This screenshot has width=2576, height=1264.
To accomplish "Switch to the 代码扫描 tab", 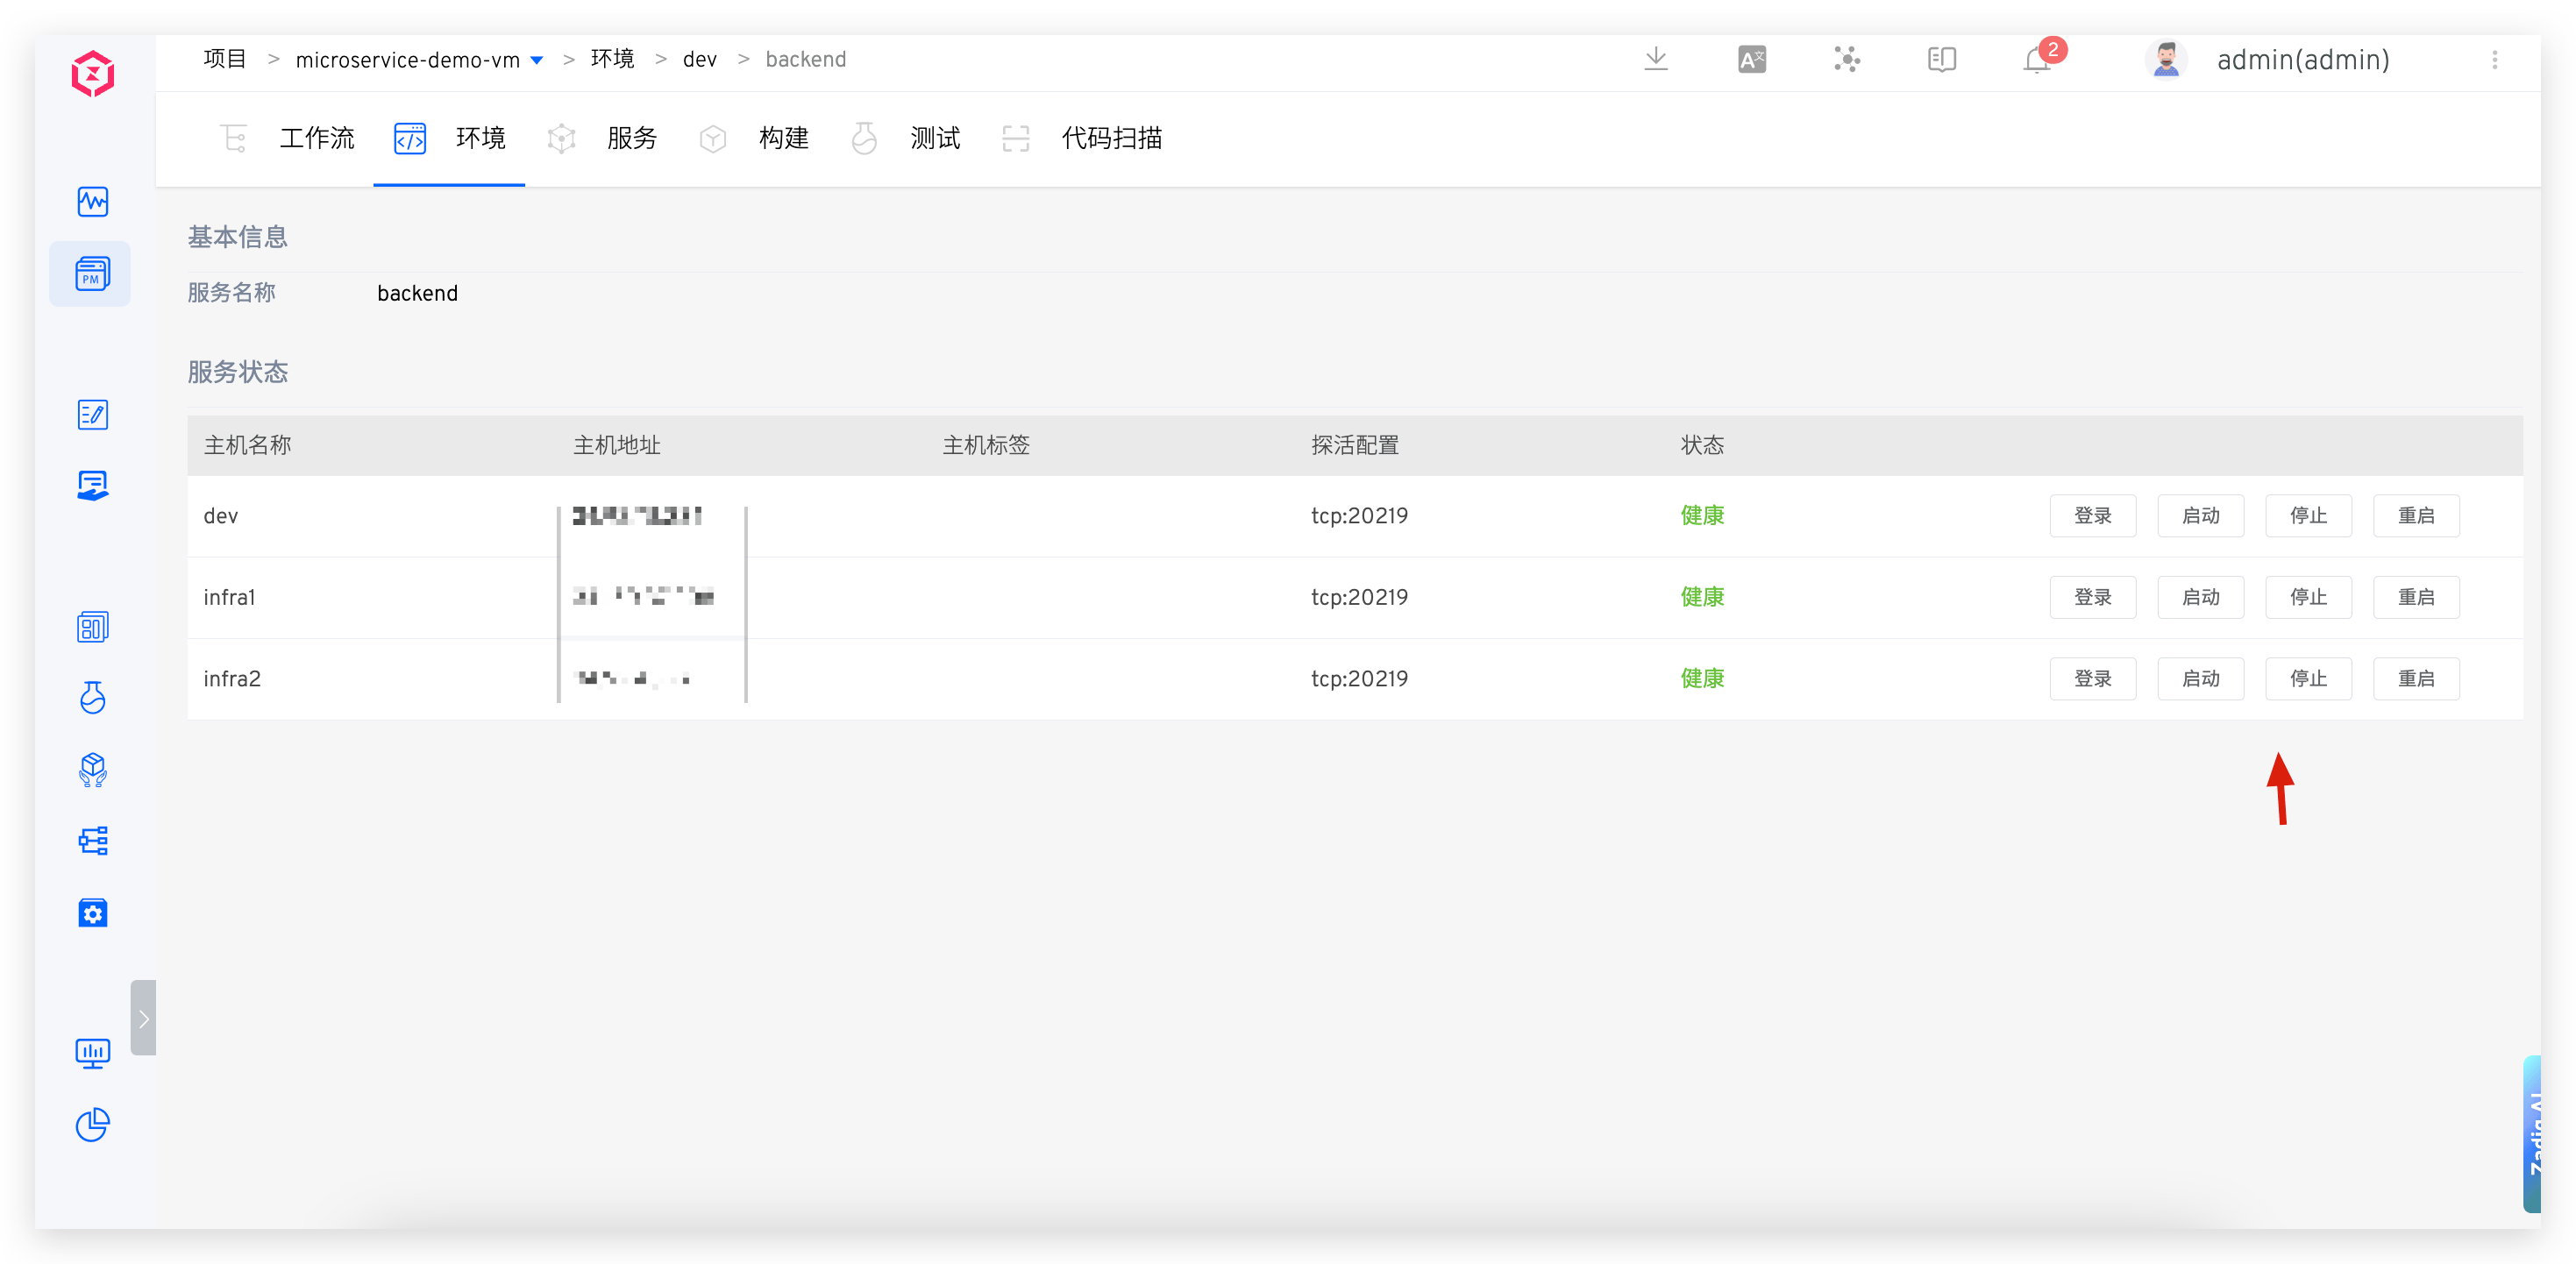I will coord(1111,138).
